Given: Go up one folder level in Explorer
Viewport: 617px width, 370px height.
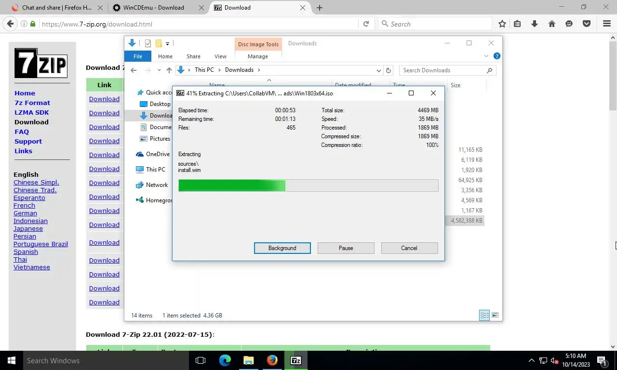Looking at the screenshot, I should point(169,70).
